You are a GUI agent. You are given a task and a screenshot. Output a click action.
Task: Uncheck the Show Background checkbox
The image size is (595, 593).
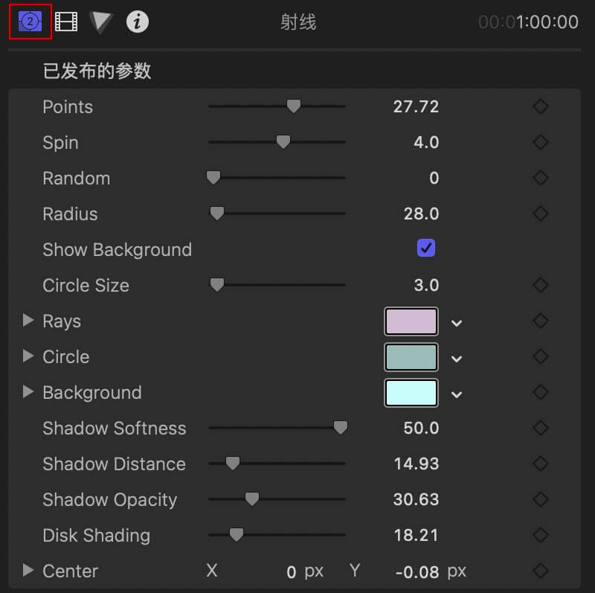click(x=425, y=249)
